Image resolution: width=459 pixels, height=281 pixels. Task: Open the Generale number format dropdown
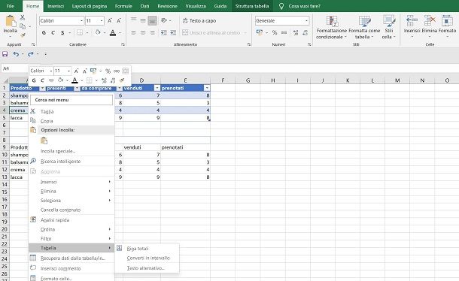pyautogui.click(x=306, y=21)
